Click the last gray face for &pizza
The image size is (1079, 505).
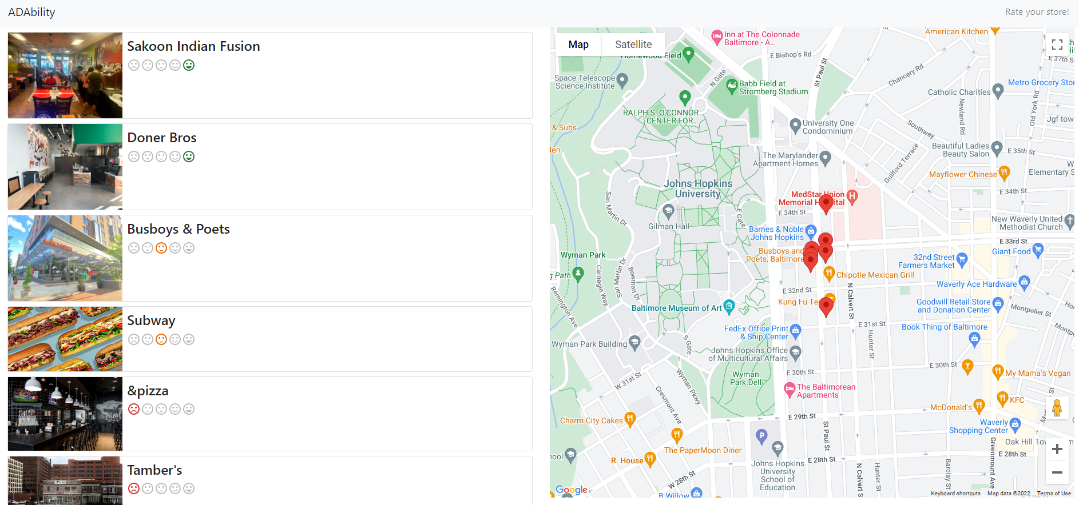pos(189,409)
